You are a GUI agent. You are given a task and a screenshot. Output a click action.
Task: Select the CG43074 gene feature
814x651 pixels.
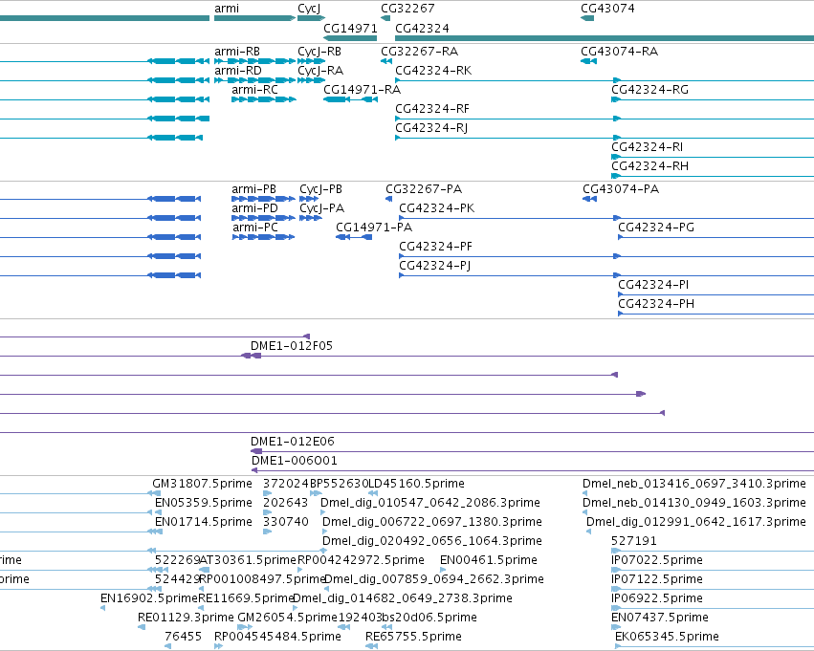(x=587, y=18)
